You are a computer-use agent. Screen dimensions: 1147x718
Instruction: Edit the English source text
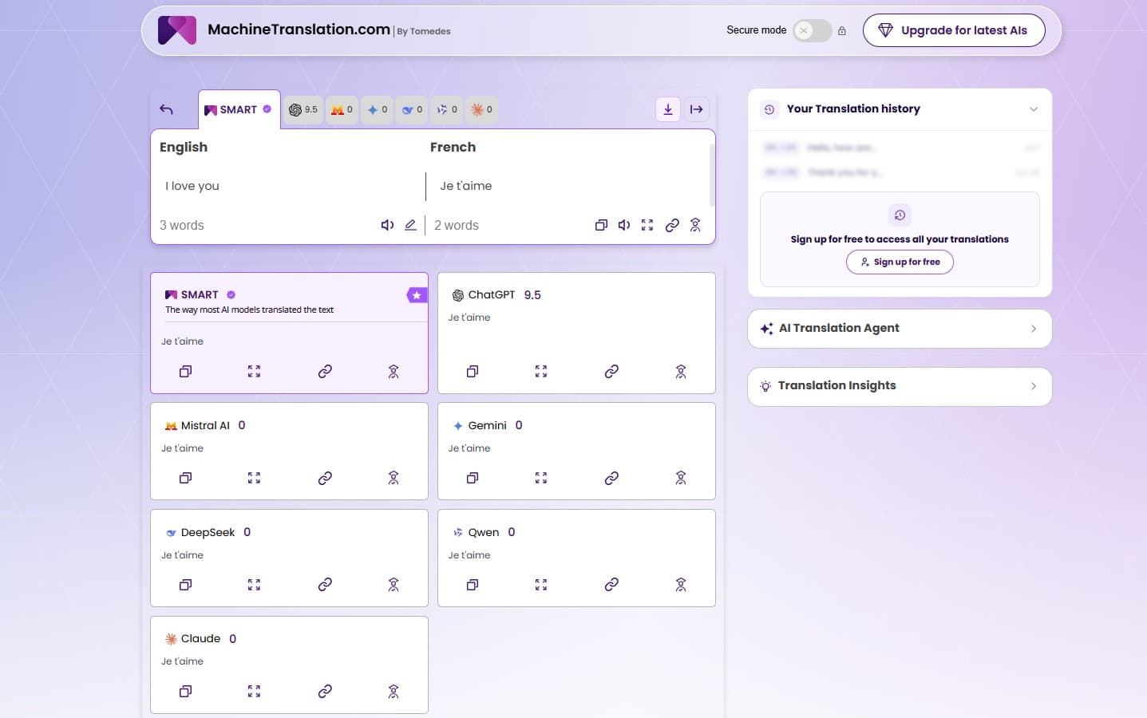(410, 225)
